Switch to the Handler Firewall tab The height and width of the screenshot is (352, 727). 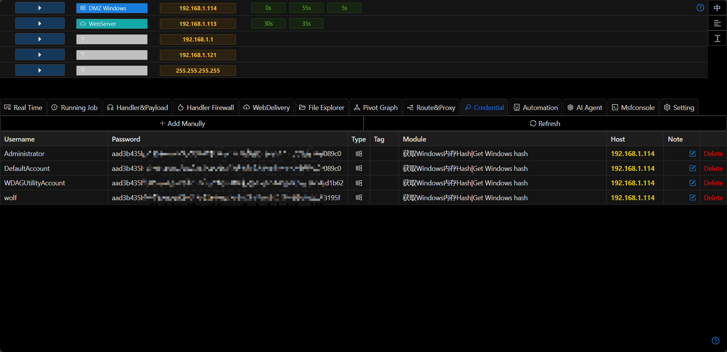[x=206, y=107]
